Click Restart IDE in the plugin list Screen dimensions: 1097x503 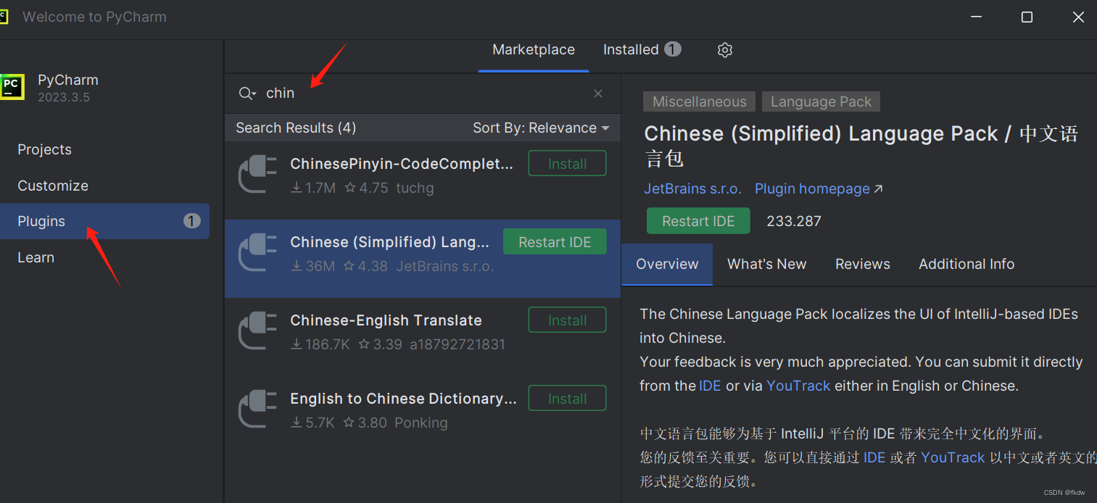tap(555, 242)
